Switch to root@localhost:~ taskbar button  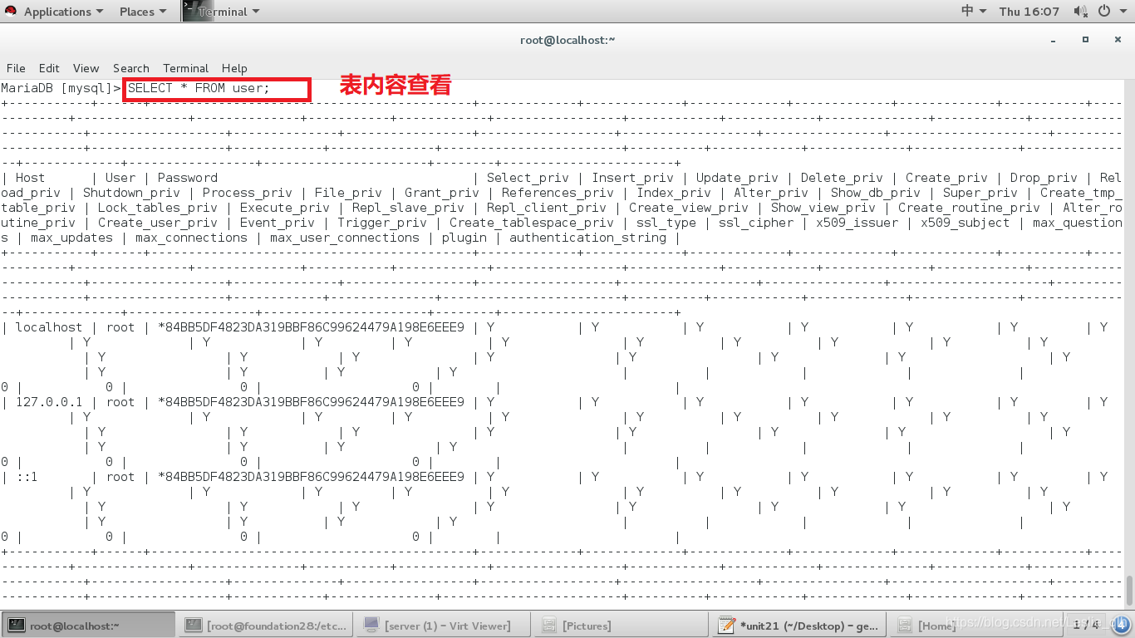coord(88,626)
